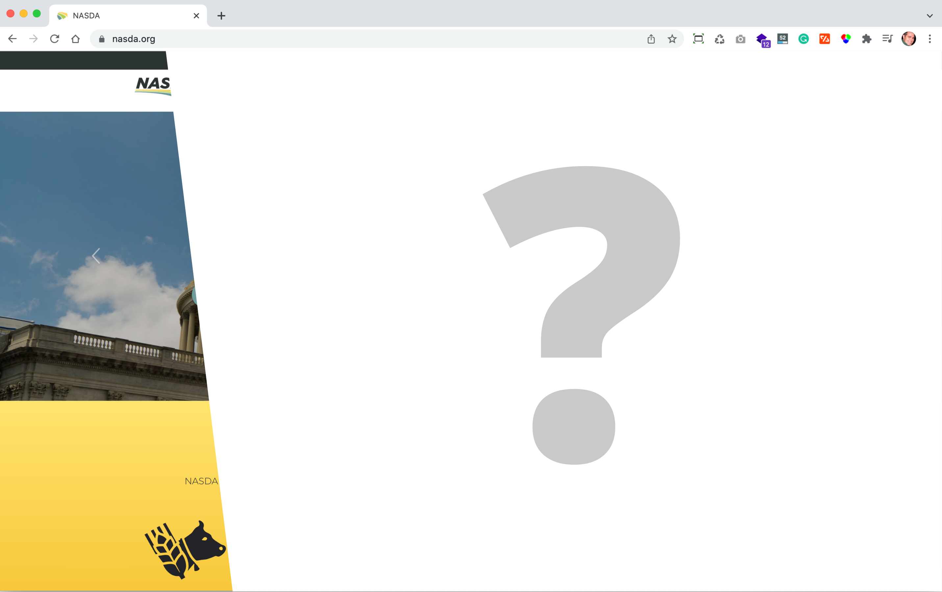
Task: Click the Grammarly extension icon
Action: click(804, 39)
